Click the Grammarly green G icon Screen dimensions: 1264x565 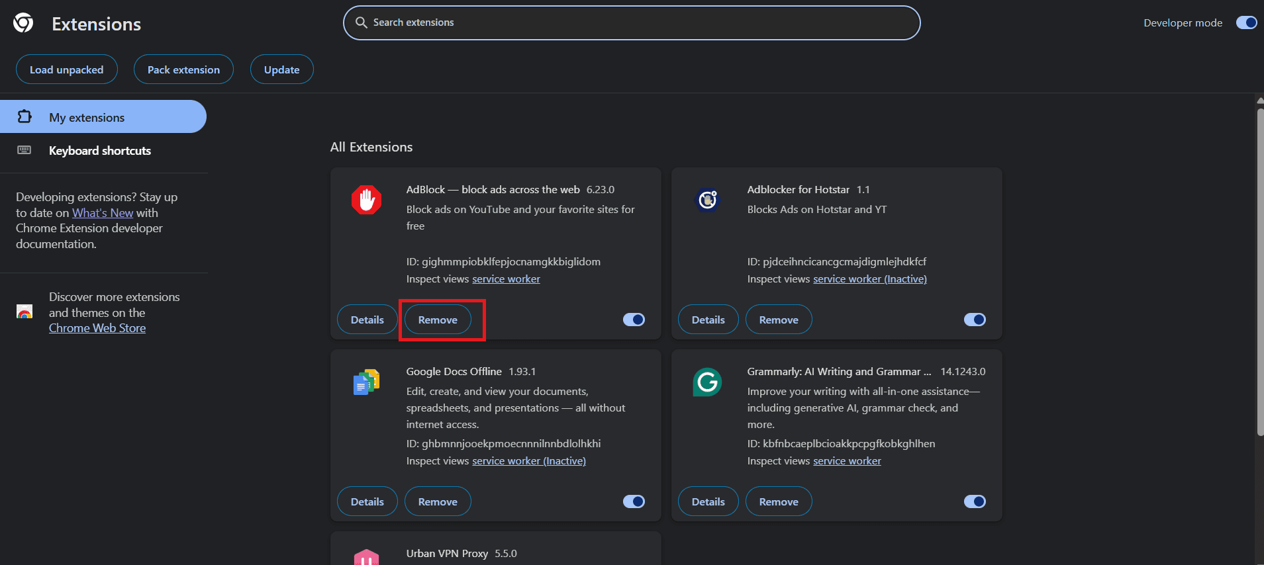(x=707, y=382)
